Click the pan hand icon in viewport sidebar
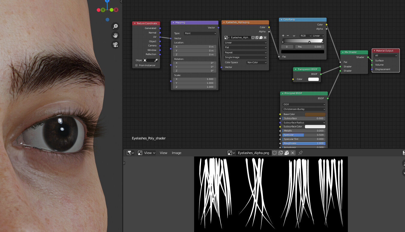Screen dimensions: 405x232 point(115,35)
